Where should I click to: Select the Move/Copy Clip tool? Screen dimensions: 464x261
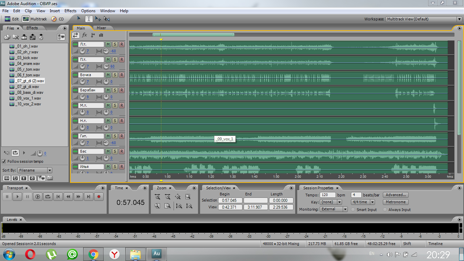[x=98, y=19]
